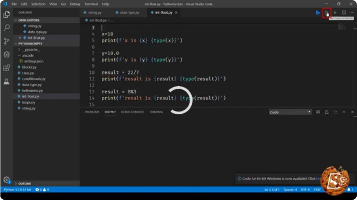Clear the output panel

coord(318,112)
